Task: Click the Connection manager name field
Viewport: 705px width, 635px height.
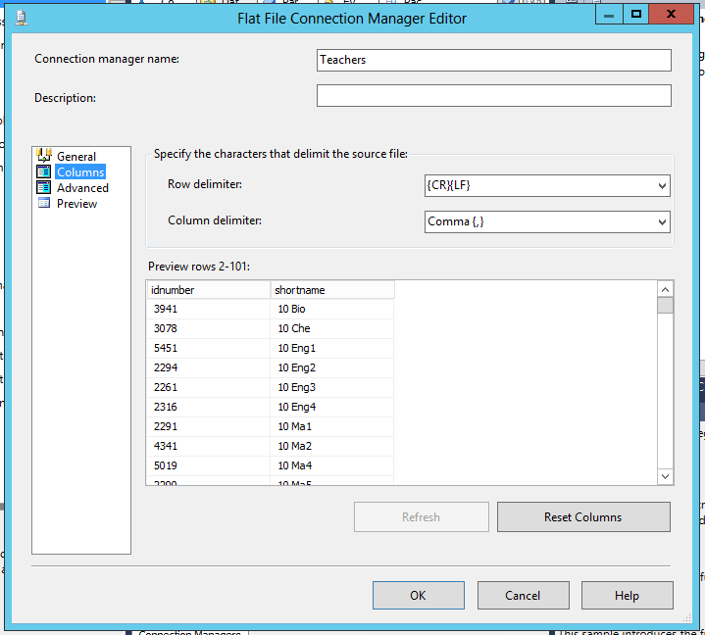Action: (x=493, y=60)
